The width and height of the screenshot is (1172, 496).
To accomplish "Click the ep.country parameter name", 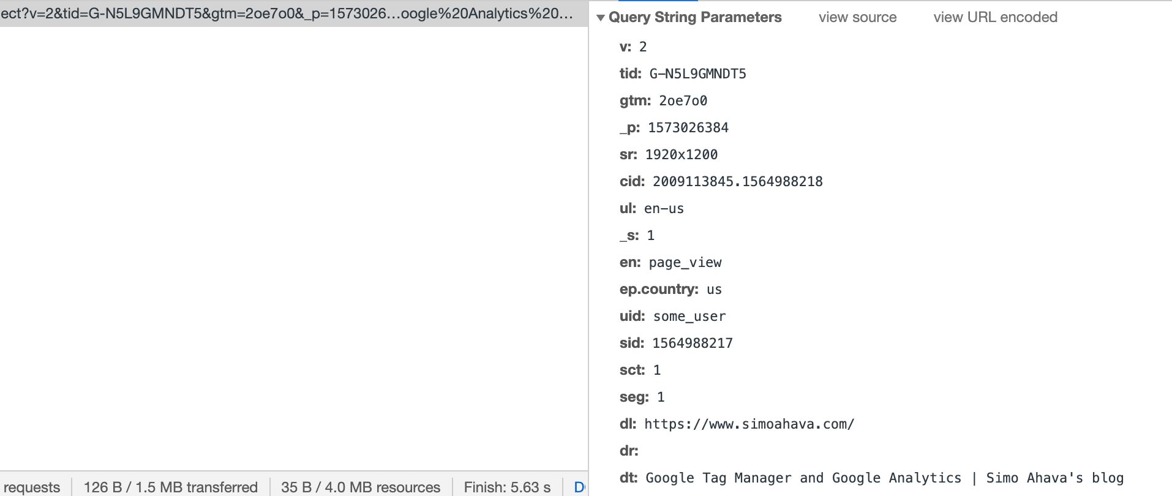I will click(x=658, y=290).
